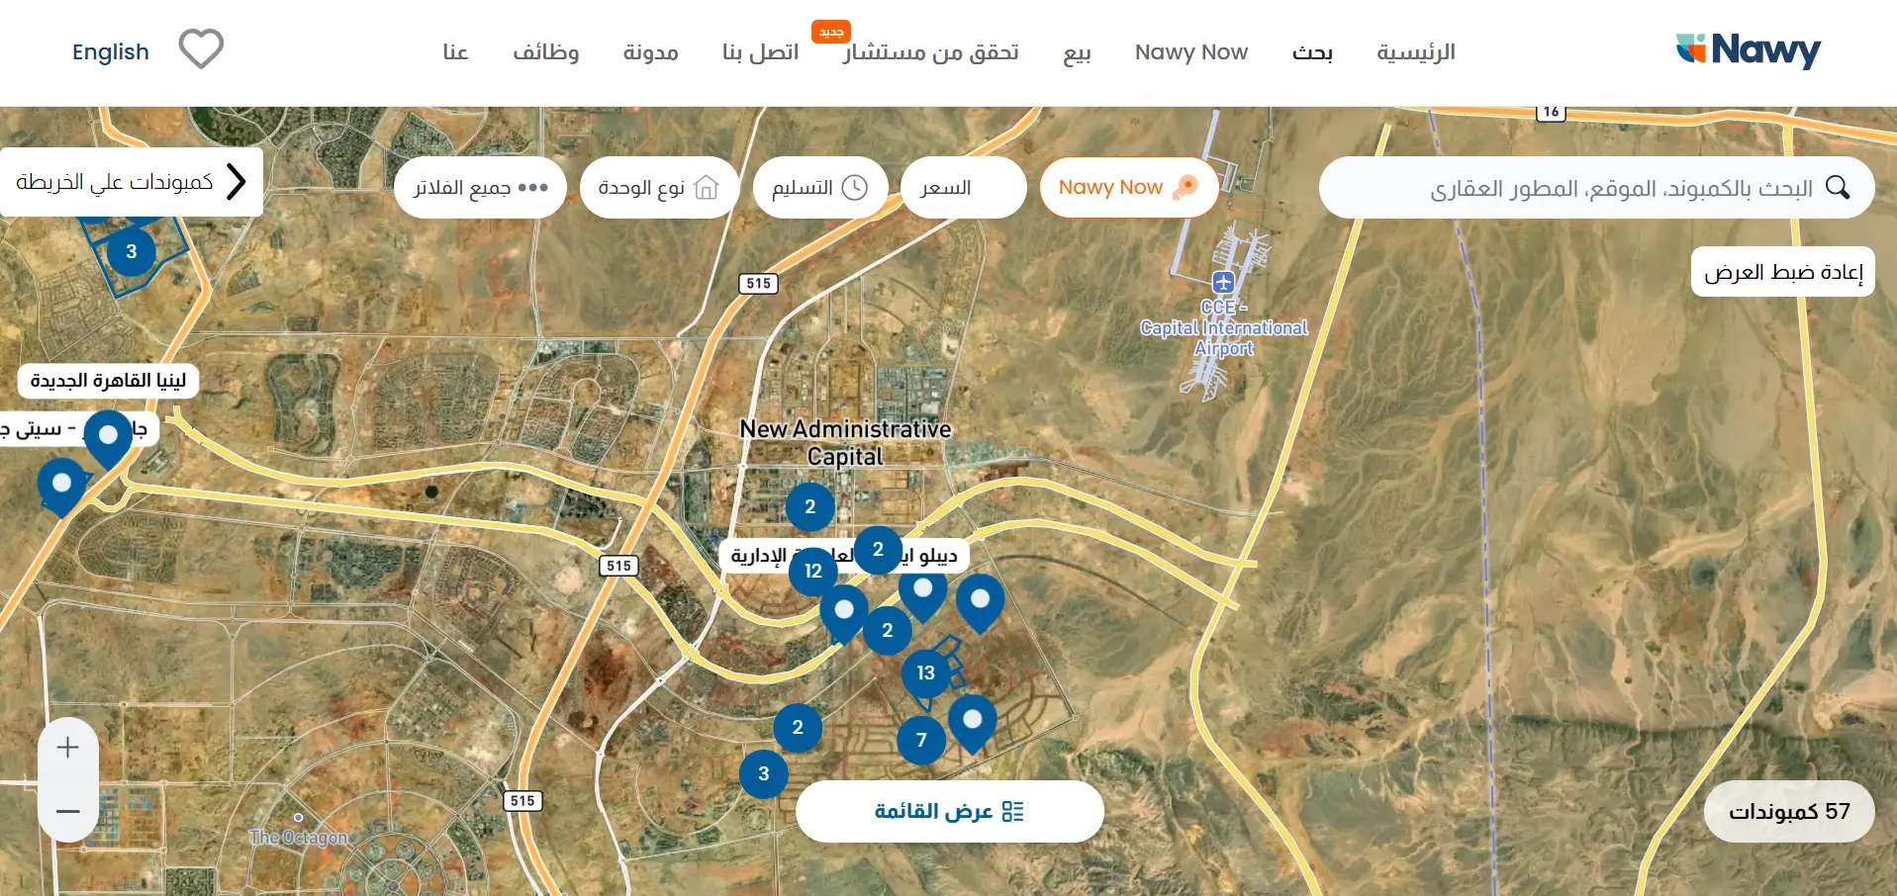Click the 57 كمبوندات count badge
The image size is (1897, 896).
pos(1789,811)
